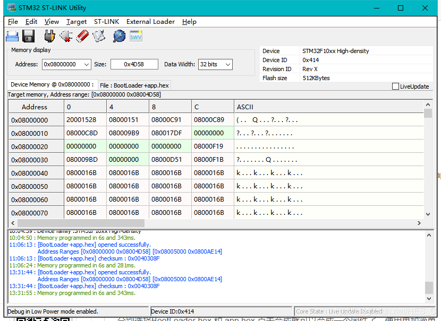Click the Open file toolbar icon

click(12, 36)
